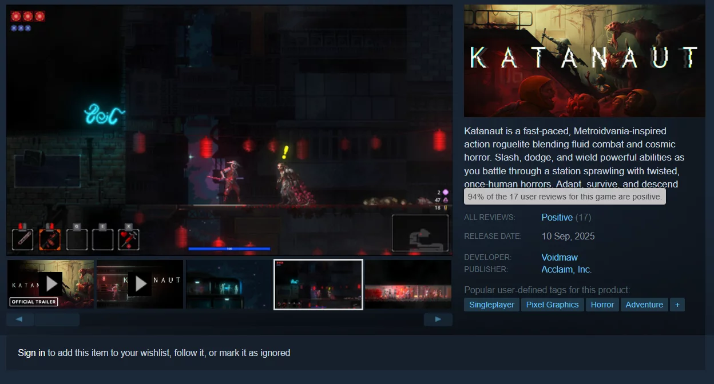The height and width of the screenshot is (384, 714).
Task: Open the Singleplayer tag
Action: (x=491, y=305)
